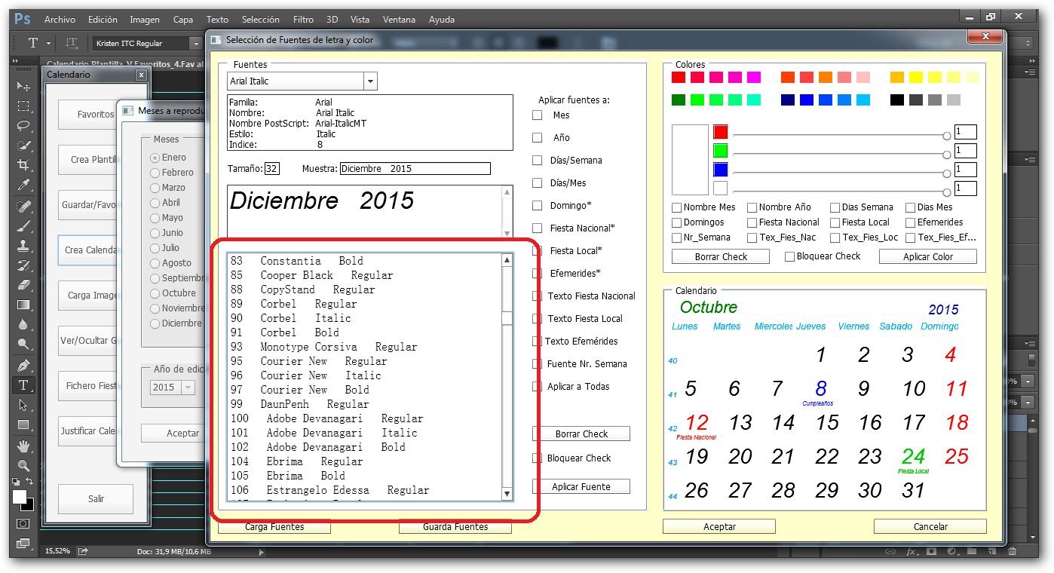1054x573 pixels.
Task: Enable the Domingo* checkbox
Action: [x=538, y=206]
